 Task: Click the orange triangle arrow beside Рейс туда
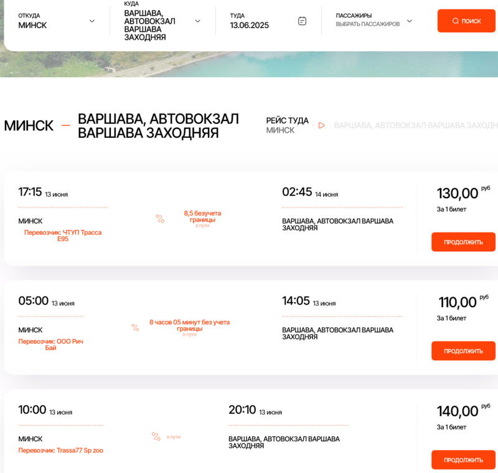pyautogui.click(x=321, y=125)
